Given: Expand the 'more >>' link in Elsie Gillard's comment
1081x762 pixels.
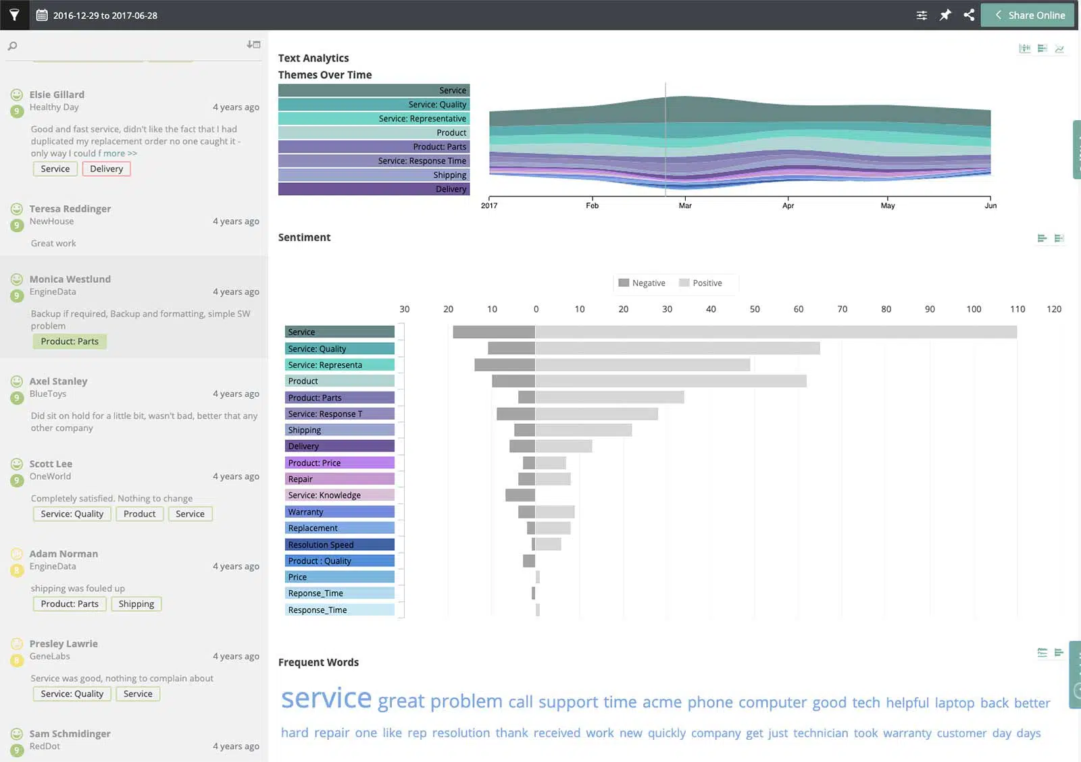Looking at the screenshot, I should [x=120, y=153].
